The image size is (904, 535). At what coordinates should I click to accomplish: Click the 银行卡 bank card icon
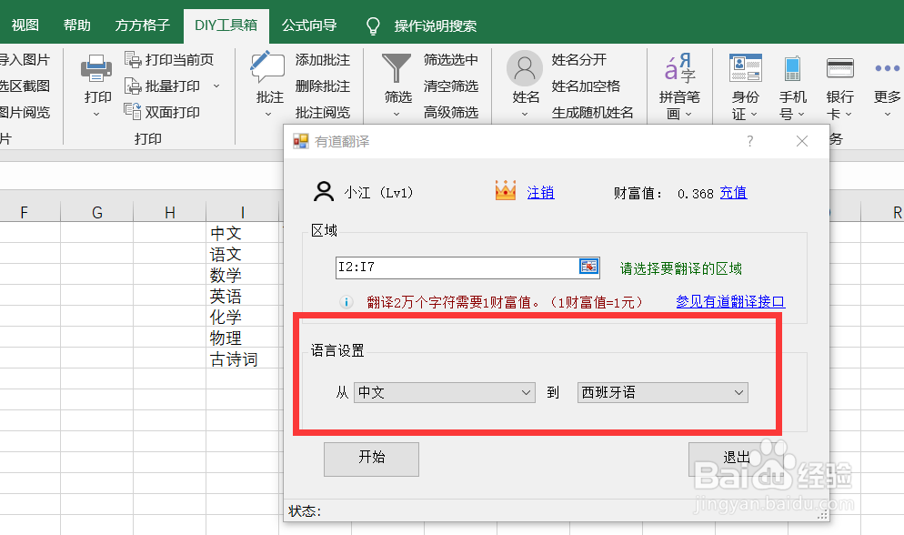point(840,68)
